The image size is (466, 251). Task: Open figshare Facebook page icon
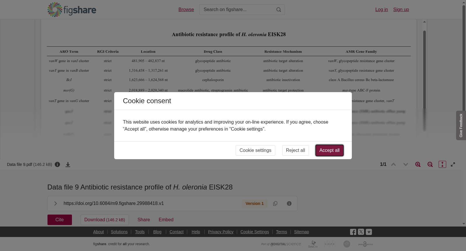[x=353, y=232]
